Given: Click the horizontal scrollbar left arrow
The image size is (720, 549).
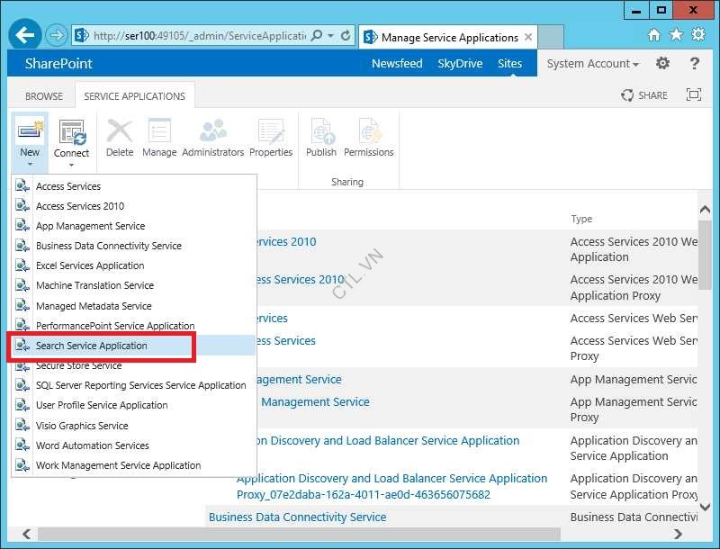Looking at the screenshot, I should [27, 534].
